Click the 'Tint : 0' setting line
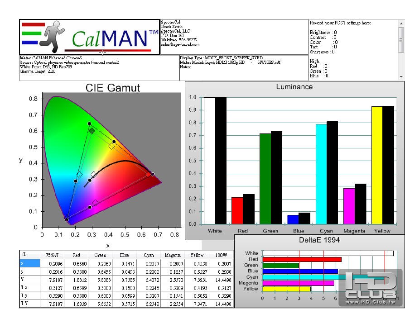Image resolution: width=405 pixels, height=309 pixels. tap(323, 47)
